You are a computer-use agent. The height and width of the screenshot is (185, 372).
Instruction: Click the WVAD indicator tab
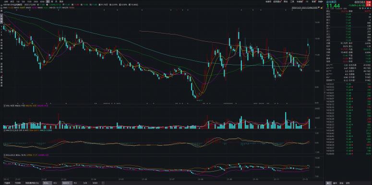click(x=95, y=183)
